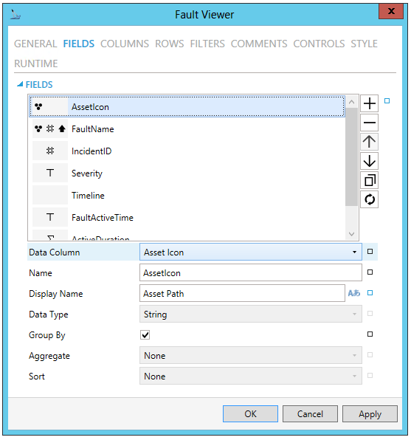The width and height of the screenshot is (411, 440).
Task: Move field down with arrow icon
Action: point(369,161)
